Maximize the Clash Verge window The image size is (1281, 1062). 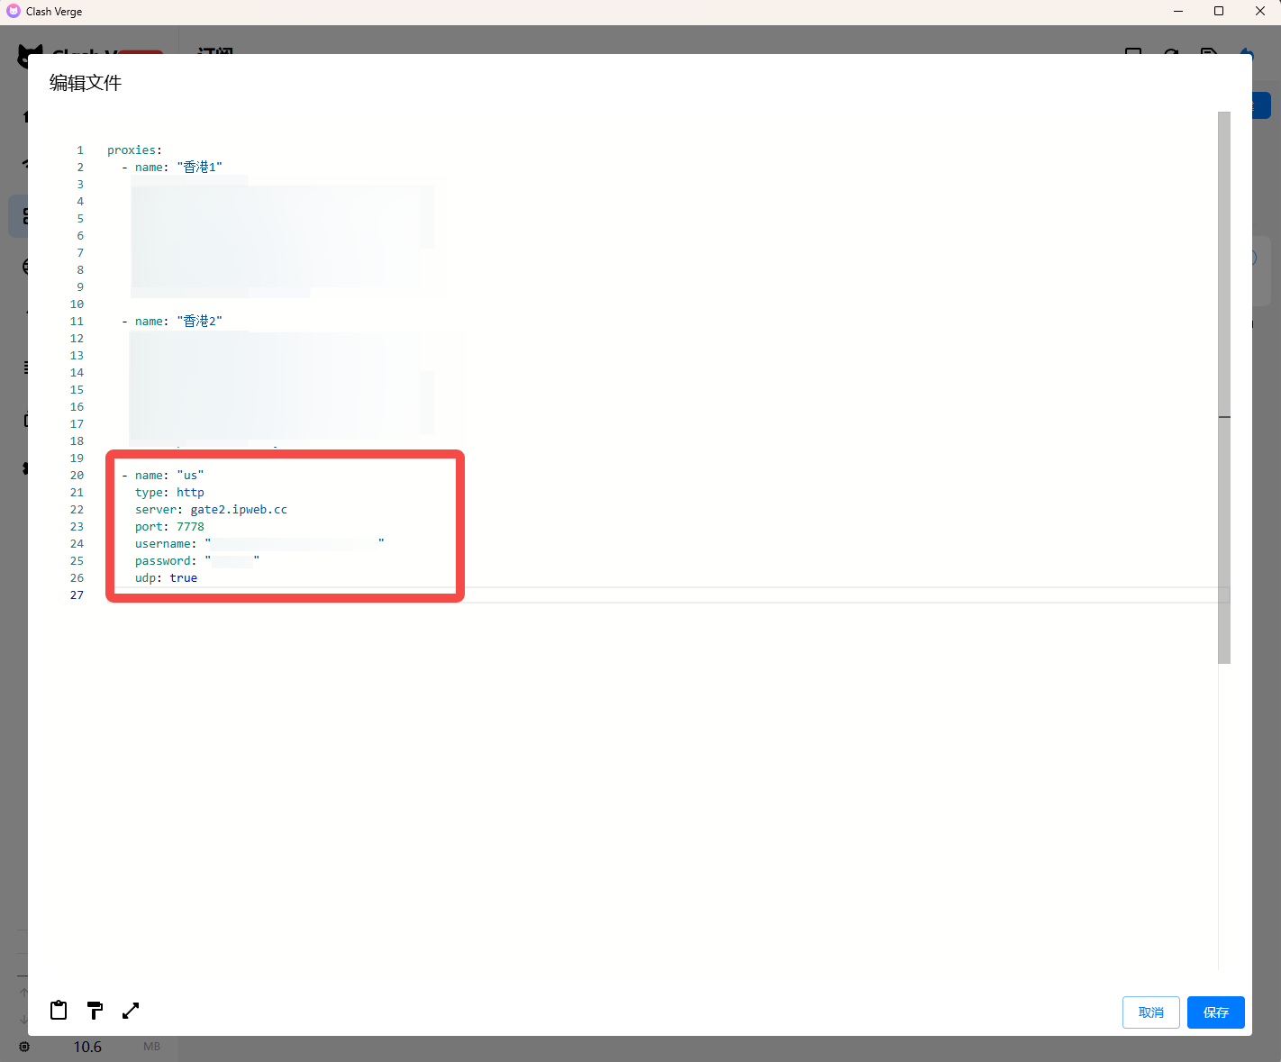point(1219,11)
